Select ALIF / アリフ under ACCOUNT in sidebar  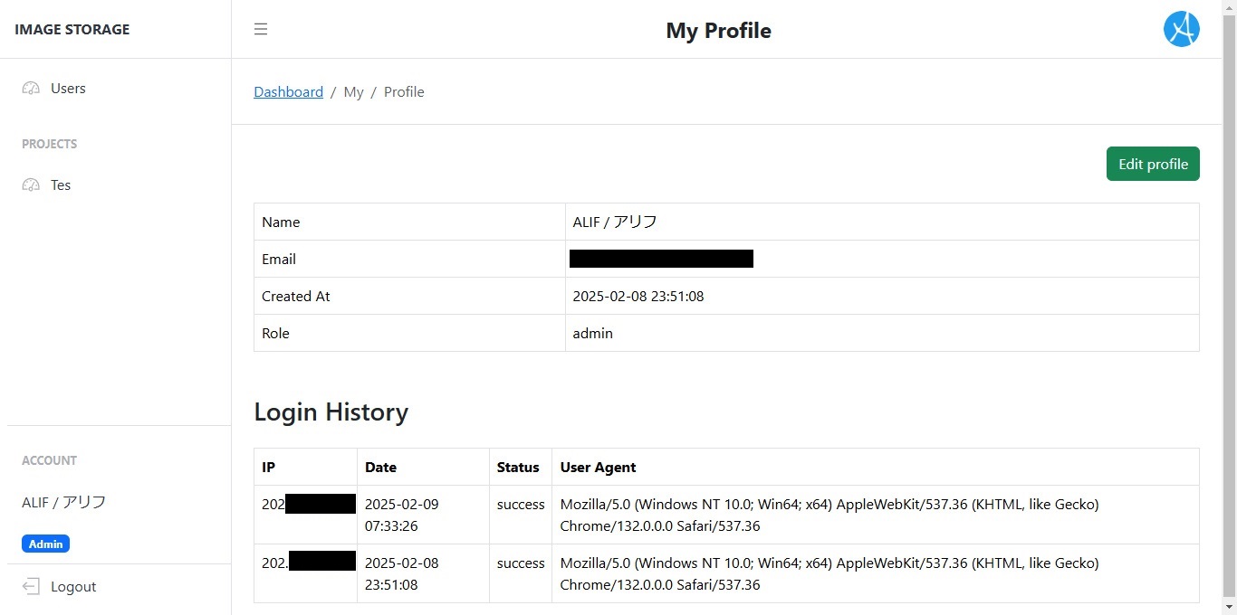64,503
